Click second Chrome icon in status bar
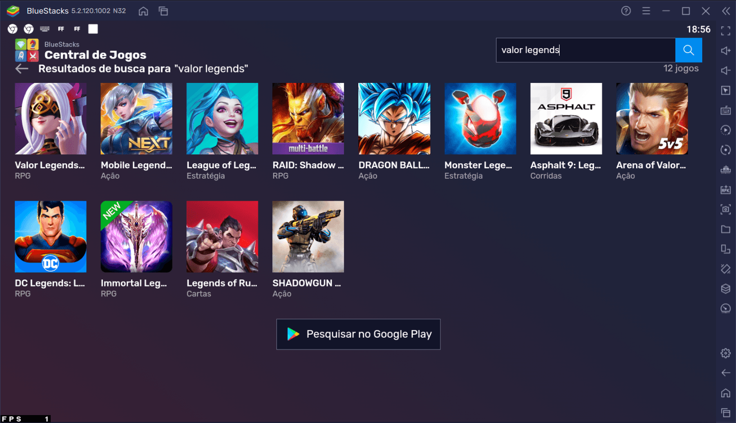The width and height of the screenshot is (736, 423). click(x=29, y=29)
